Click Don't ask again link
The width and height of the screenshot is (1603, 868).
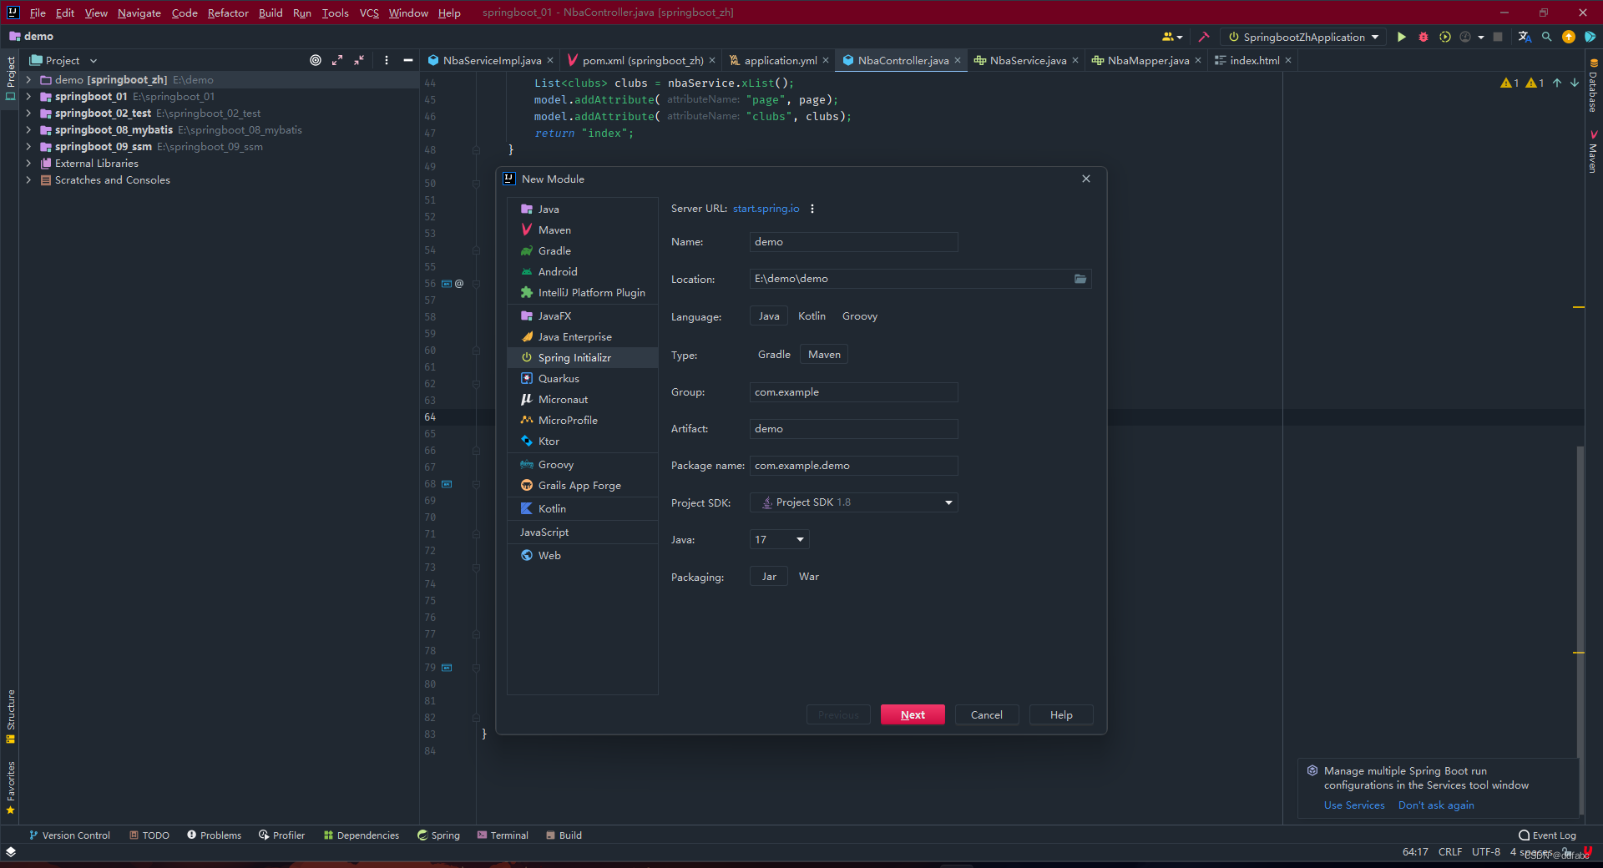tap(1436, 805)
